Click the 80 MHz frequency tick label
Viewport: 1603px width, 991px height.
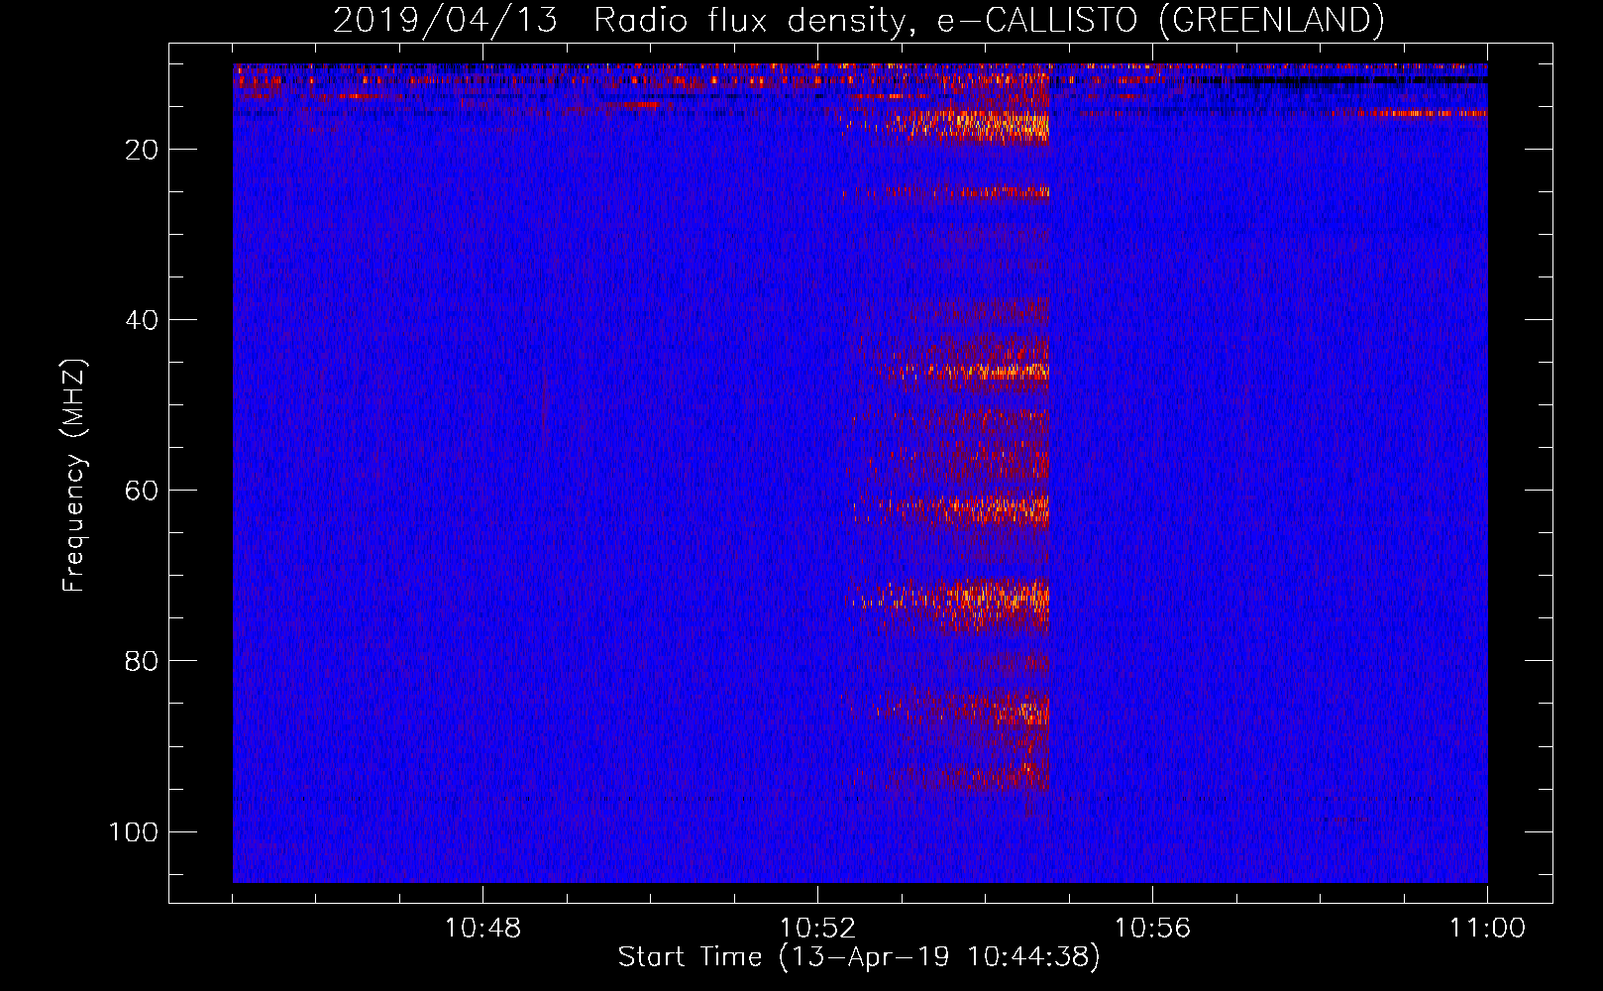pos(142,661)
